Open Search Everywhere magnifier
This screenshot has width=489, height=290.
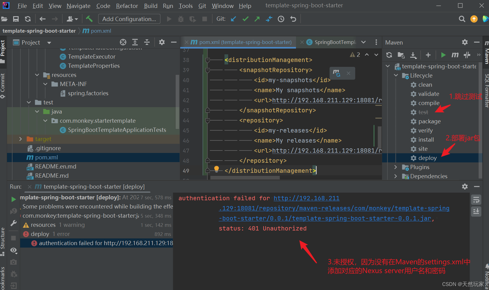pyautogui.click(x=462, y=19)
